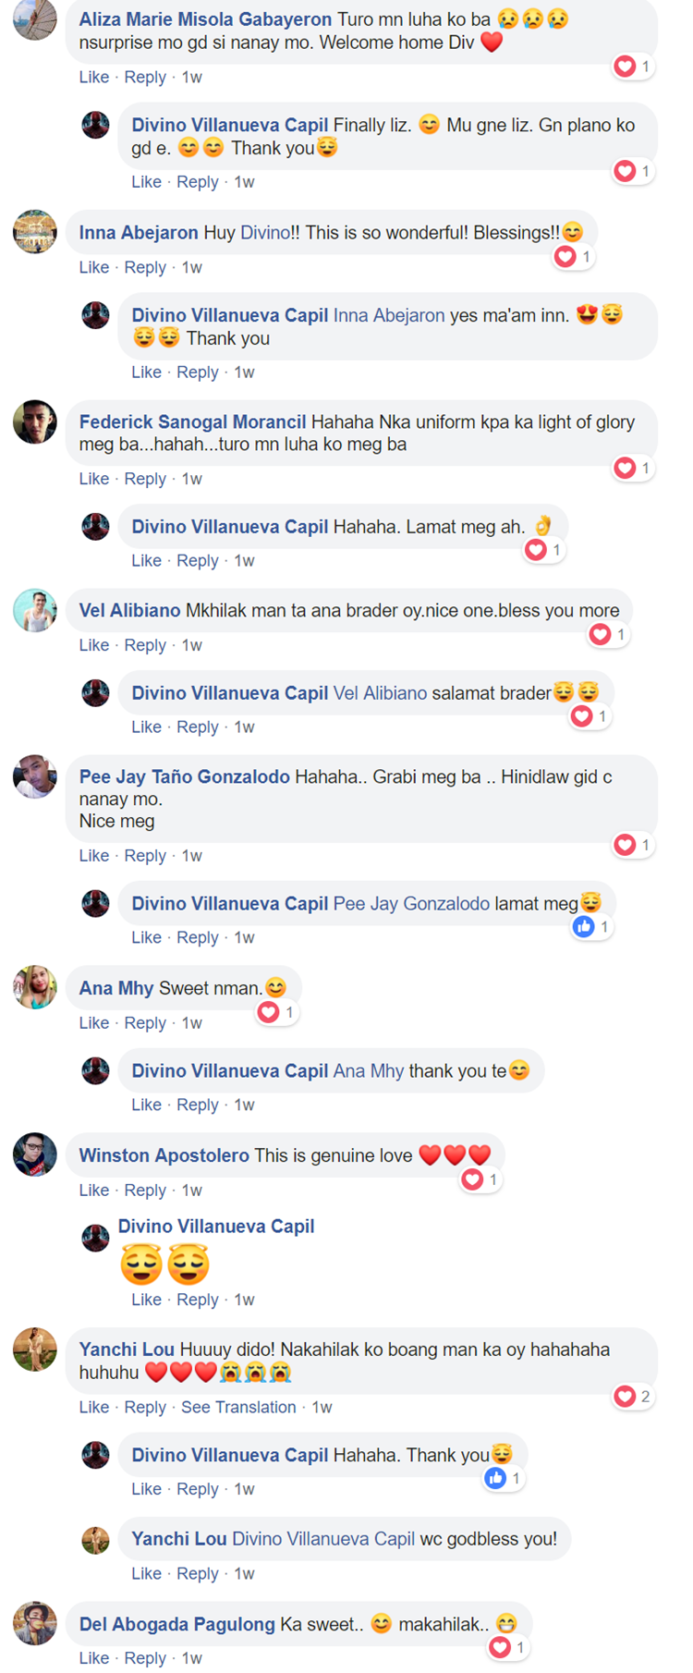
Task: Like Inna Abejaron's comment
Action: [x=94, y=267]
